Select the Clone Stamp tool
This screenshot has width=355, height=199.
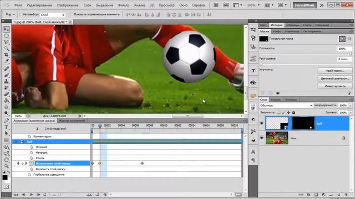click(6, 81)
